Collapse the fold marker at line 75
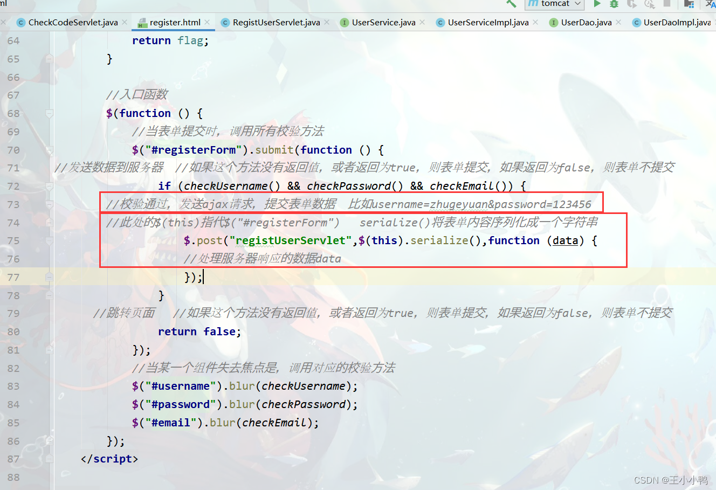This screenshot has width=716, height=490. tap(49, 241)
